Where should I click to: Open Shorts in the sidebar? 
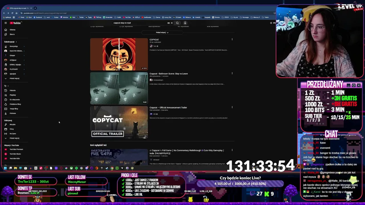12,34
